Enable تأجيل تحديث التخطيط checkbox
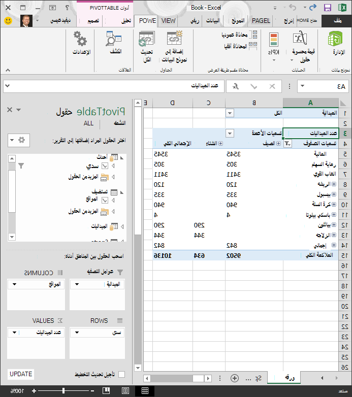 (x=121, y=374)
